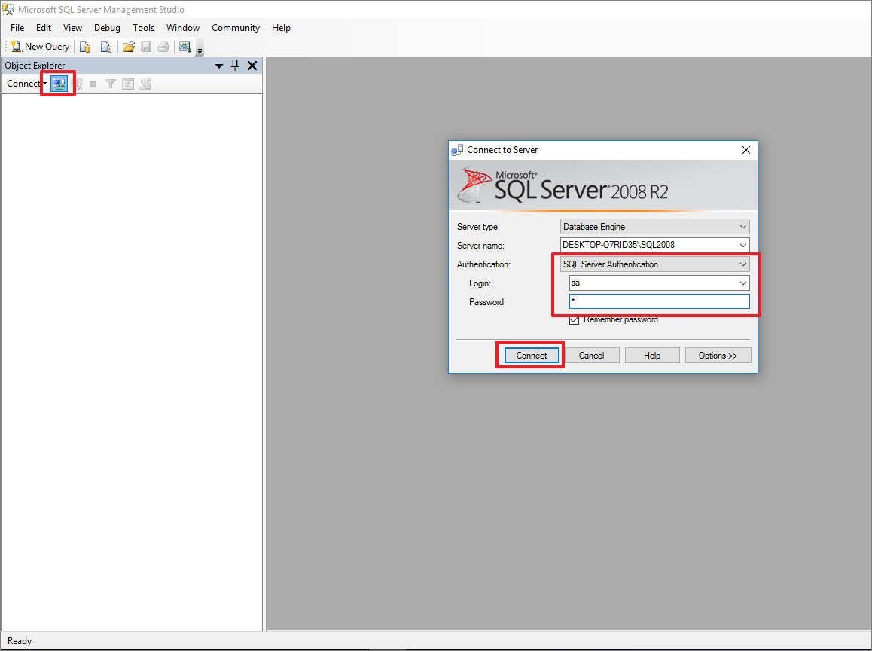Image resolution: width=872 pixels, height=651 pixels.
Task: Click the Password input field
Action: pos(659,301)
